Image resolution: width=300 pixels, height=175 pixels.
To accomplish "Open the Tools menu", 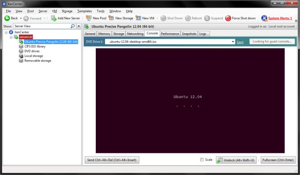I will pyautogui.click(x=101, y=11).
